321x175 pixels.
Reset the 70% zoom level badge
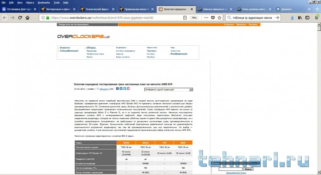(194, 18)
